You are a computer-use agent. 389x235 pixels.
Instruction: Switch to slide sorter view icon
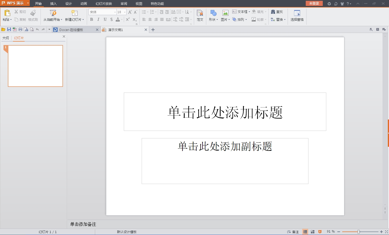tap(312, 232)
